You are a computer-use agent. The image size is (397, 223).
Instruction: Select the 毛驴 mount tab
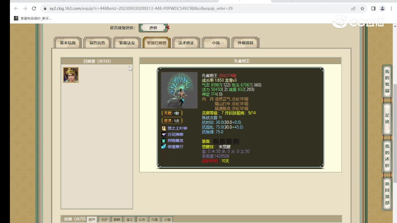tap(104, 220)
